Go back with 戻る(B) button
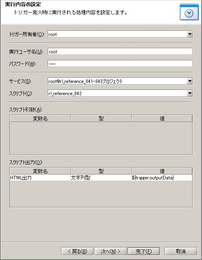Screen dimensions: 202x260 (x=77, y=251)
